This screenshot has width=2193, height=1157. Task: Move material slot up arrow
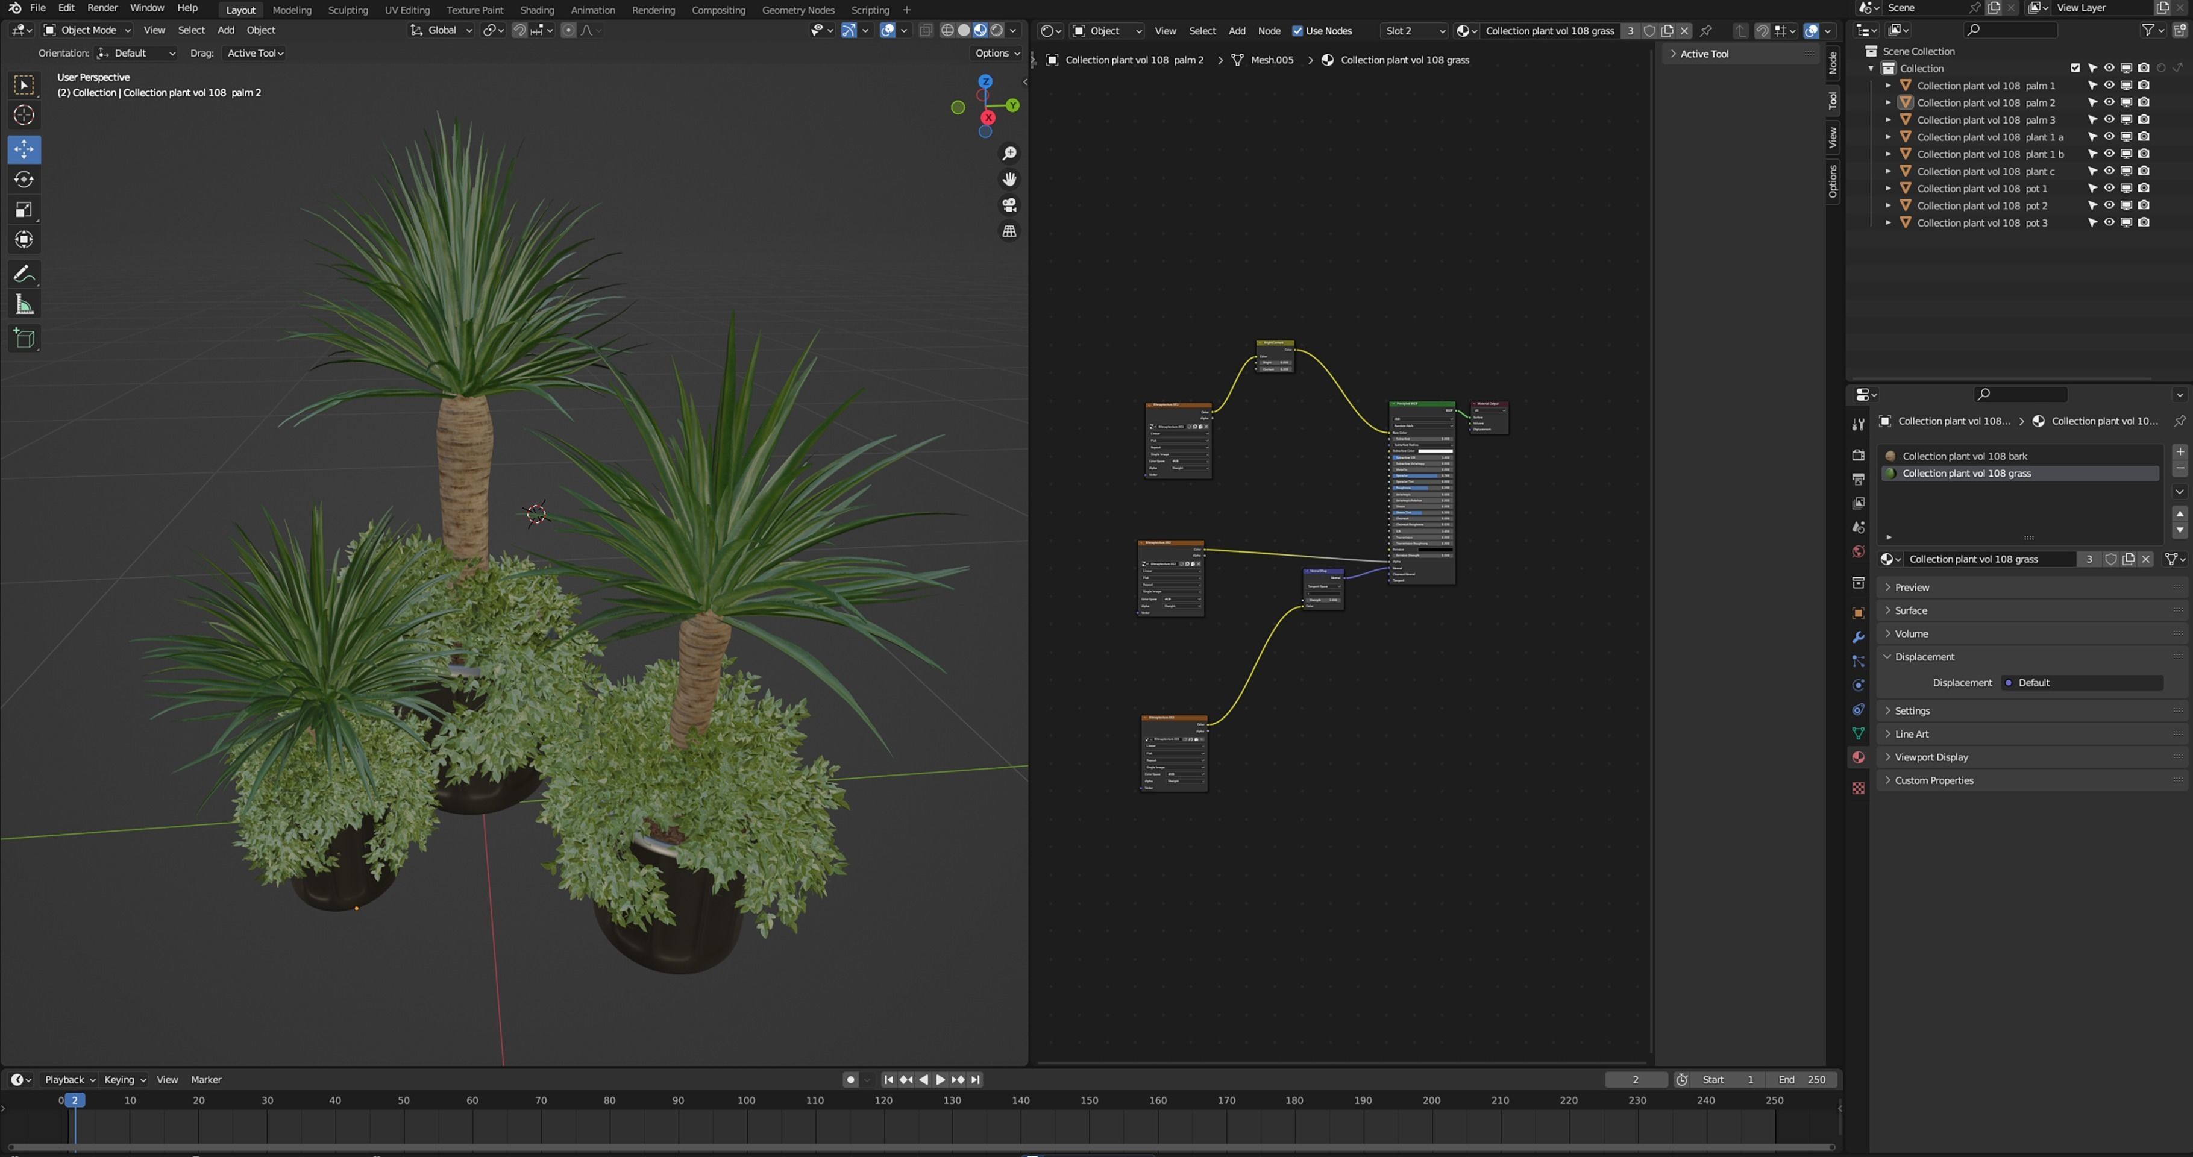pos(2179,513)
